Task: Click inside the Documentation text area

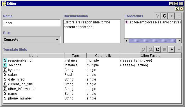Action: 92,31
